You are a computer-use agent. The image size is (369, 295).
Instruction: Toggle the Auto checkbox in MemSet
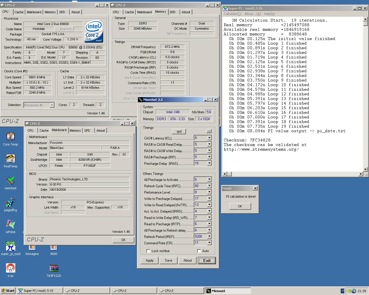(x=199, y=251)
